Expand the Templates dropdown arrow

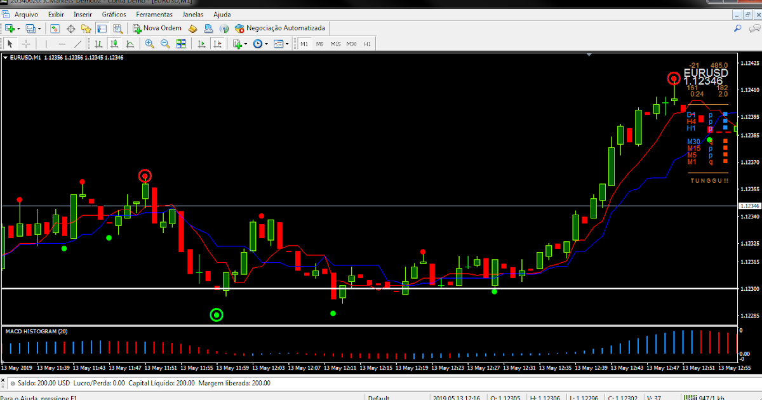click(x=287, y=44)
